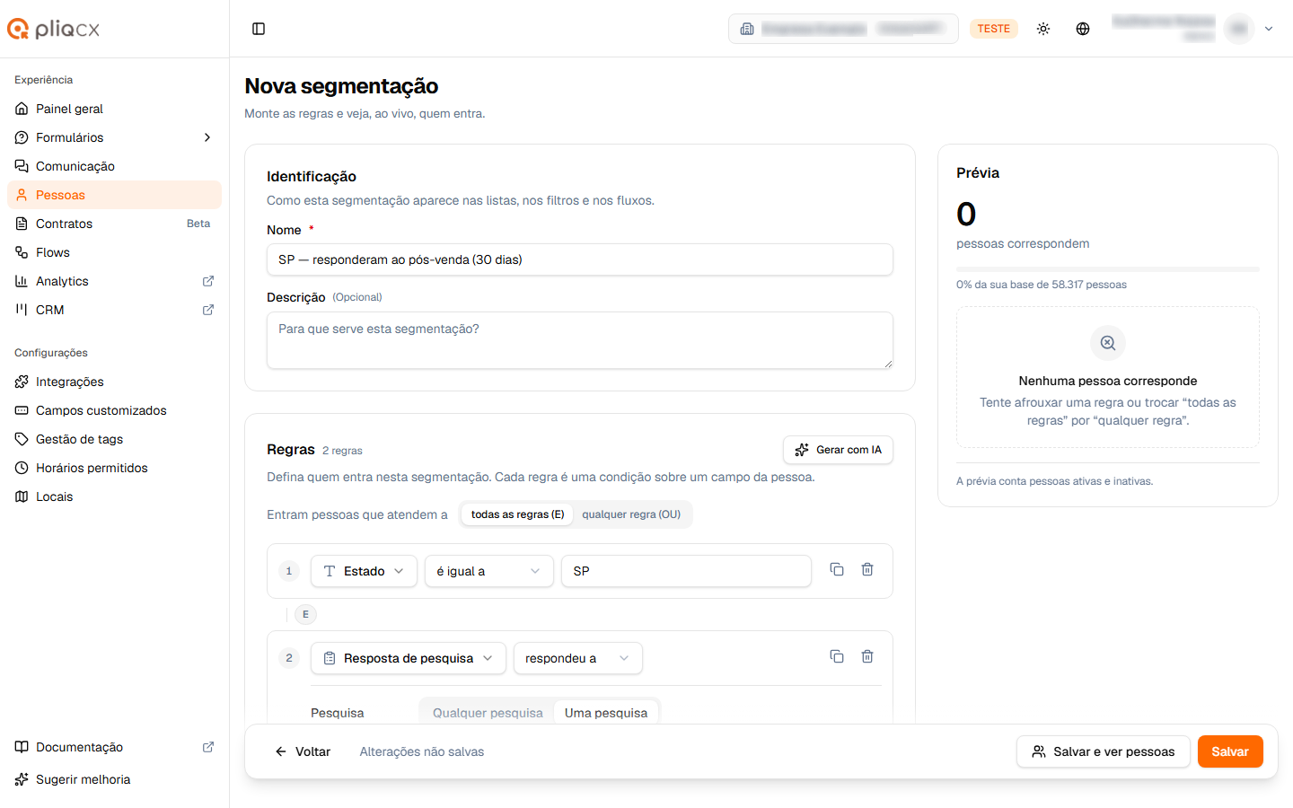
Task: Duplicate the Resposta de pesquisa rule
Action: [x=837, y=656]
